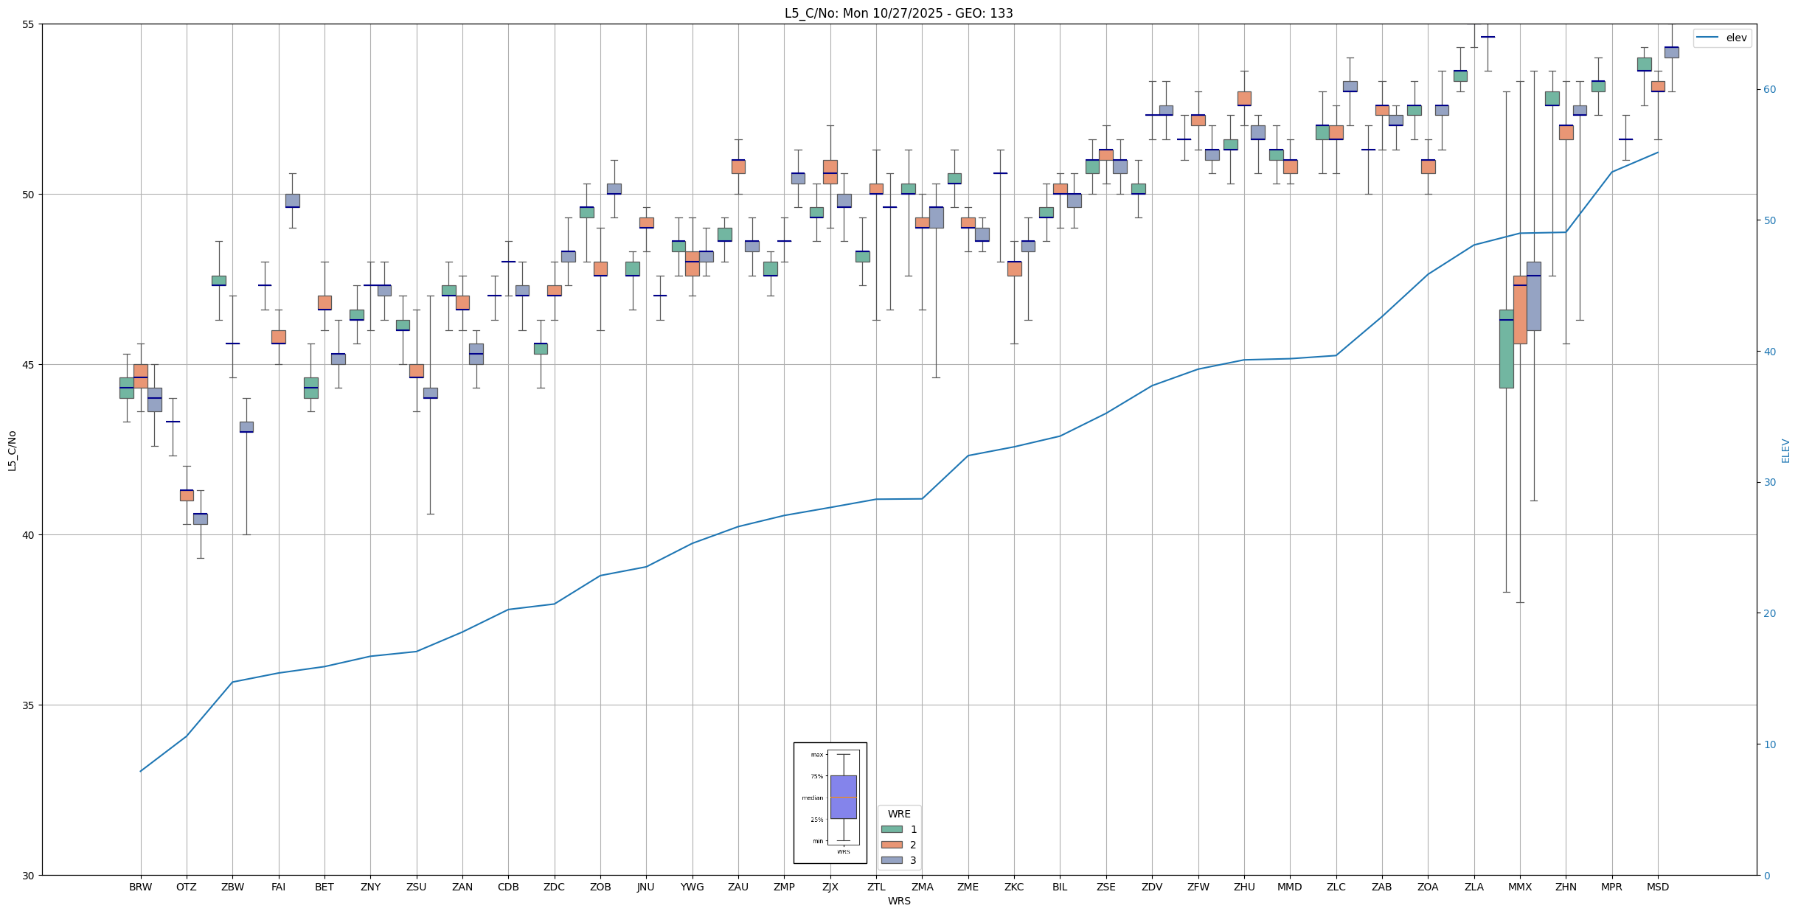Click the orange WRE 2 legend swatch

tap(892, 845)
